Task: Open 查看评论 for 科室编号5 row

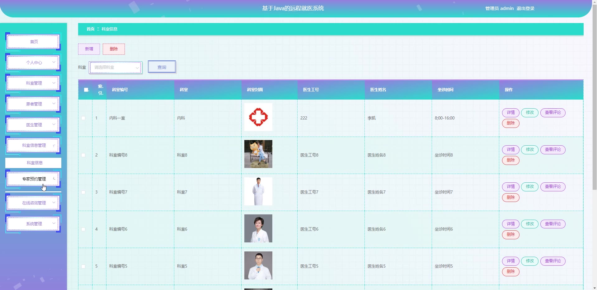Action: click(x=553, y=261)
